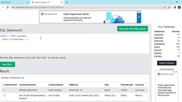Select the Alfreds Futterkiste cell

point(28,90)
